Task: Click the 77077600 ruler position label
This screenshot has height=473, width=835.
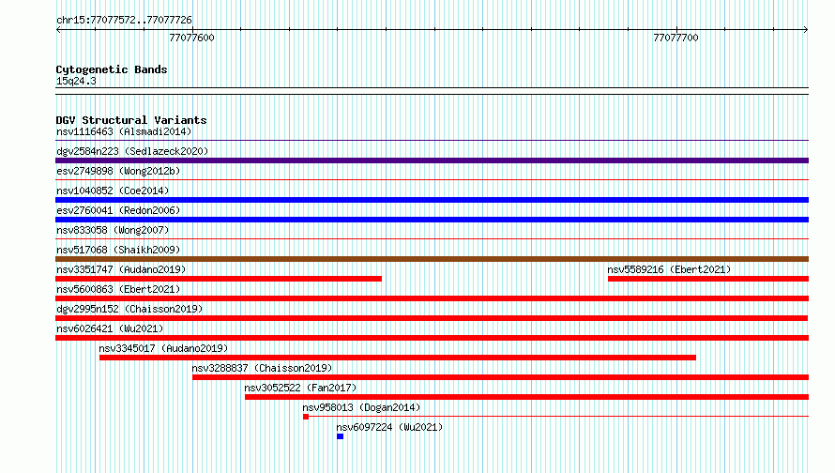Action: click(191, 38)
